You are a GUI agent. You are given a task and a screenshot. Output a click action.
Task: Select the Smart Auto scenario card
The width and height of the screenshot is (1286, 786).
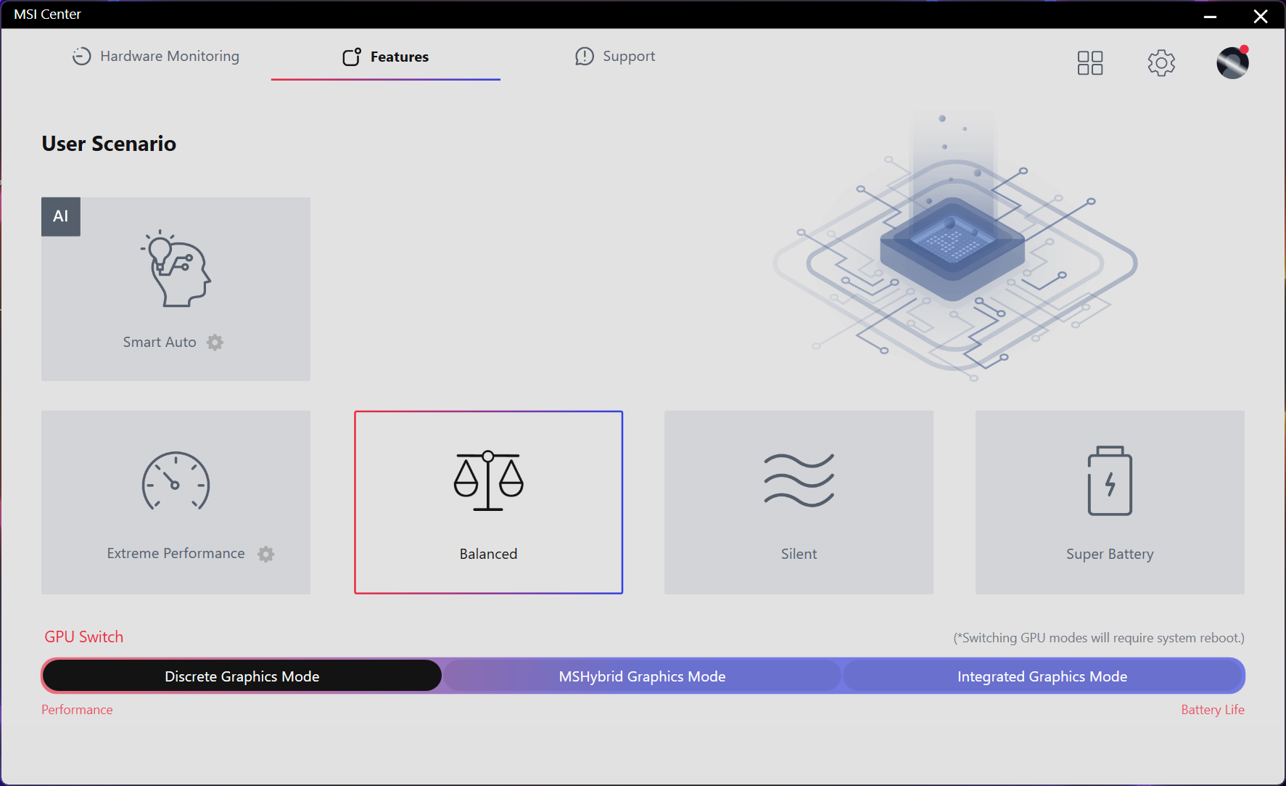[x=176, y=289]
